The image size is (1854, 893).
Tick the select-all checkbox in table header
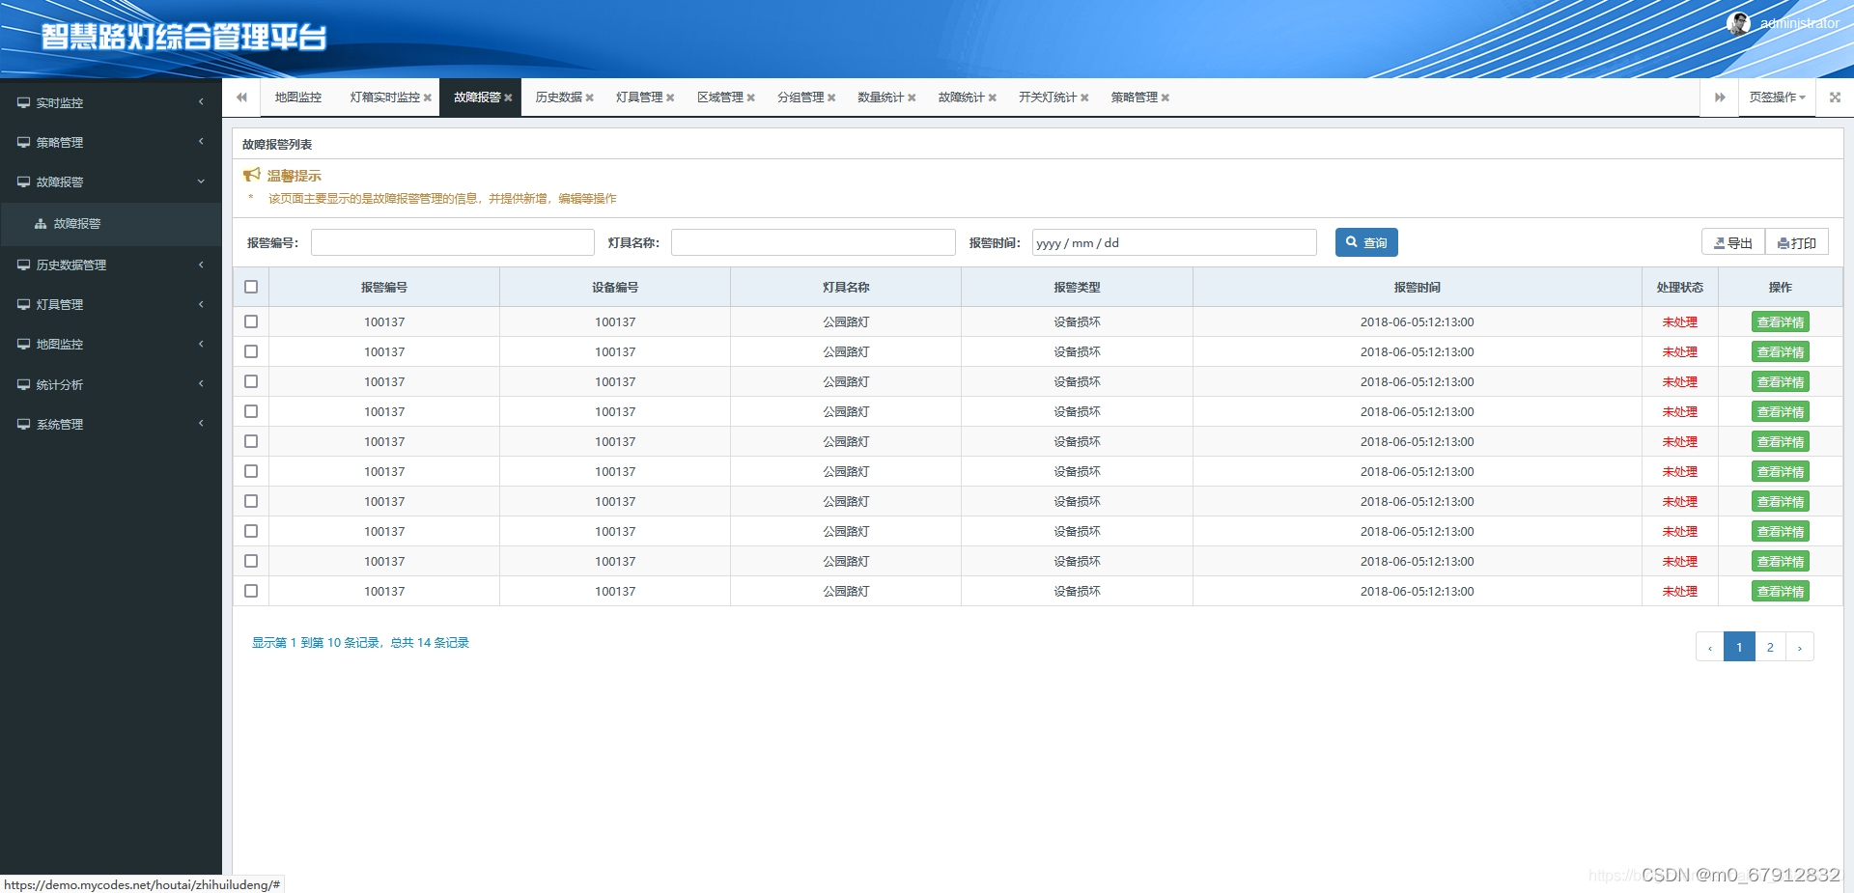pos(251,287)
